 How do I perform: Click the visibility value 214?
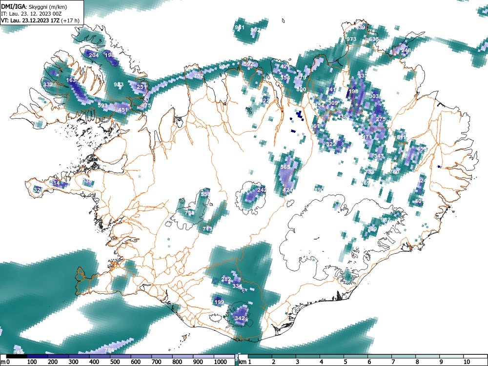[x=55, y=183]
